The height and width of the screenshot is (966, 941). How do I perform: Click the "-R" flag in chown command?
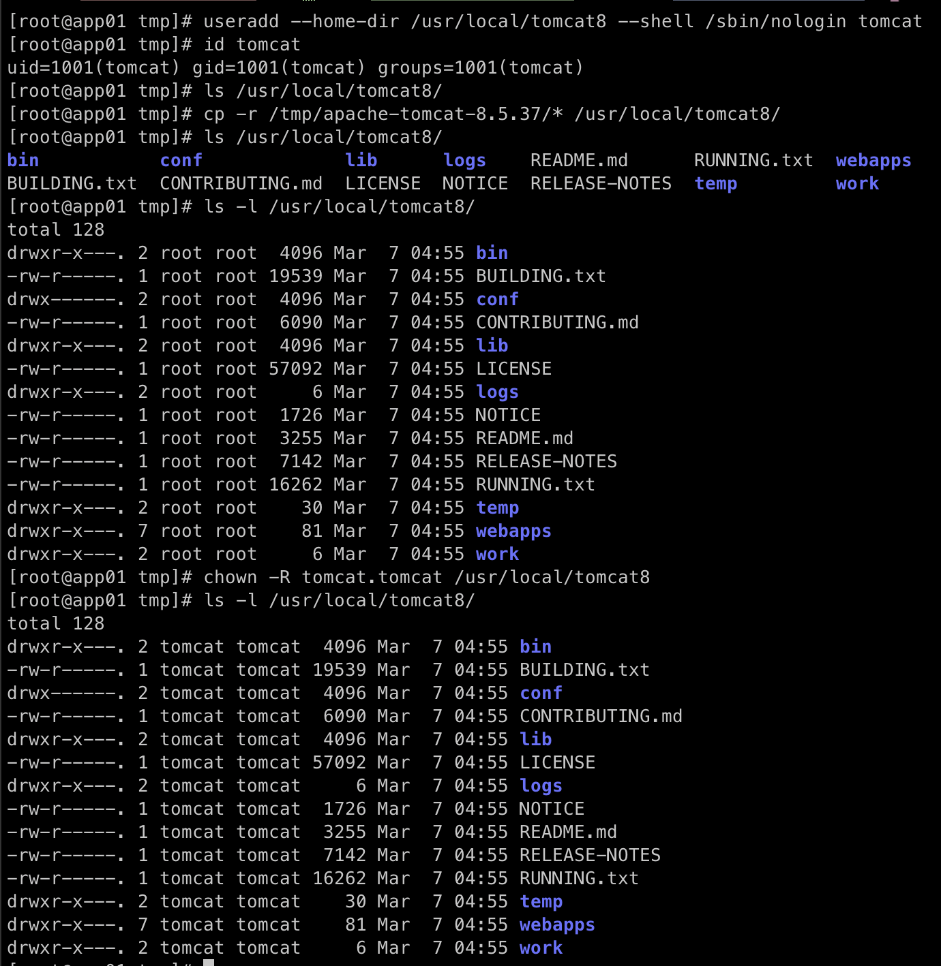pyautogui.click(x=280, y=578)
